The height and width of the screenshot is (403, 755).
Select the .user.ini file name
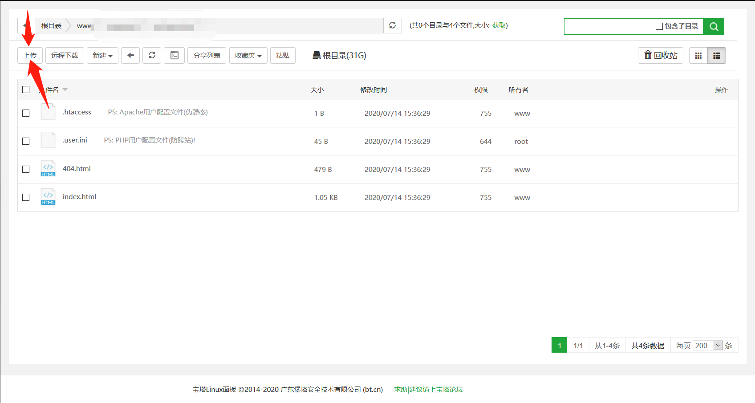coord(75,140)
